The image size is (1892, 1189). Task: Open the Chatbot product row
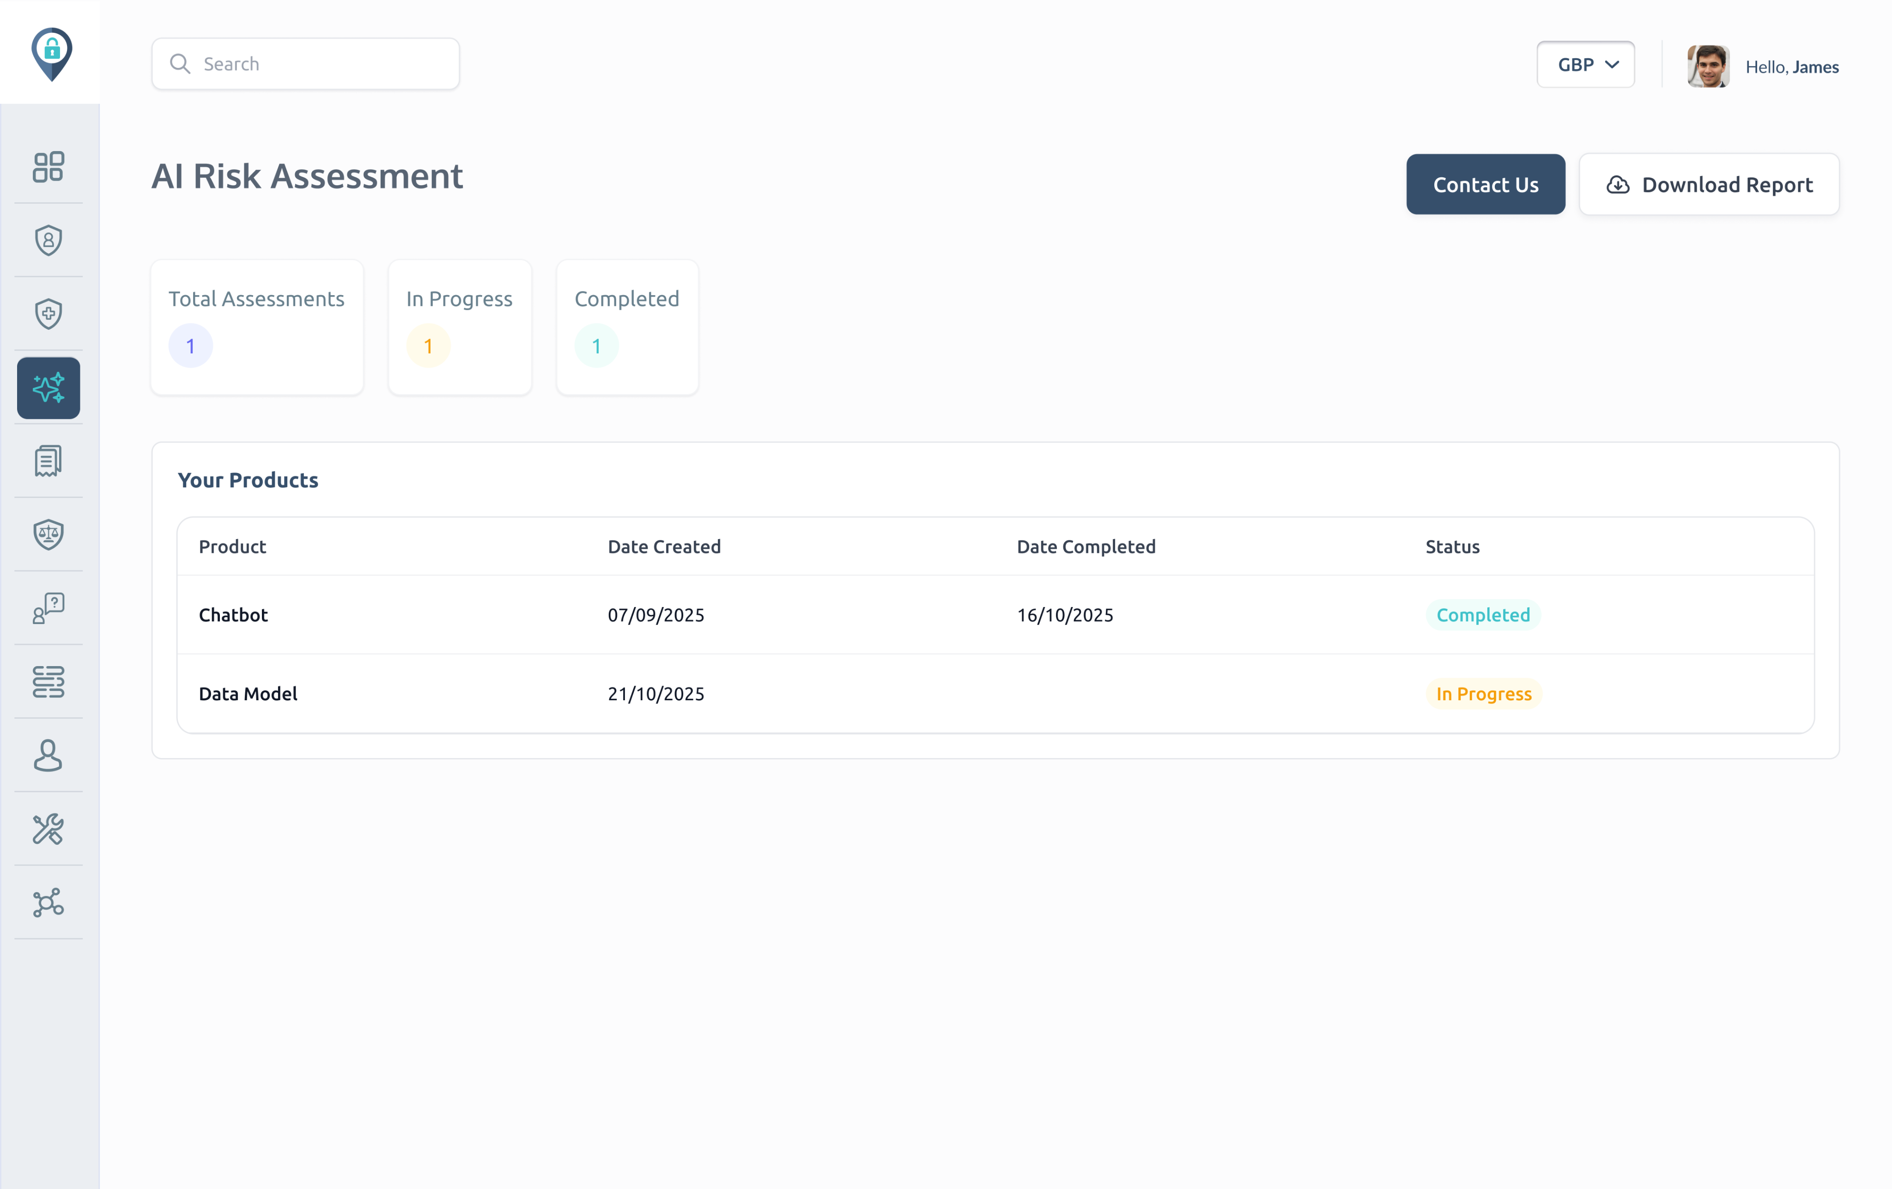click(233, 615)
